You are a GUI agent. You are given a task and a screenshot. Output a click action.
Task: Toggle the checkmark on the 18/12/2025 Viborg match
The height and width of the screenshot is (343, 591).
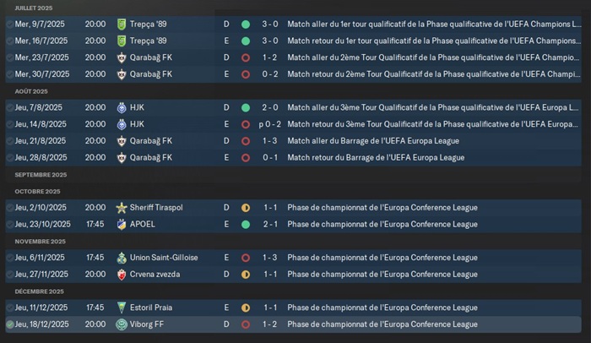(x=10, y=324)
